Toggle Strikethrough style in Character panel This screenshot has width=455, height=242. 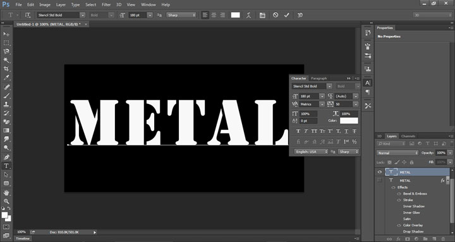(x=355, y=132)
